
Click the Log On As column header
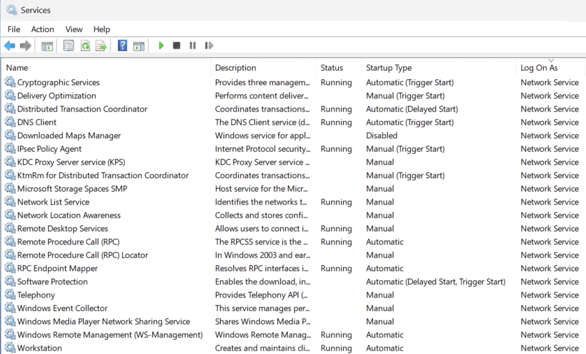pyautogui.click(x=539, y=67)
